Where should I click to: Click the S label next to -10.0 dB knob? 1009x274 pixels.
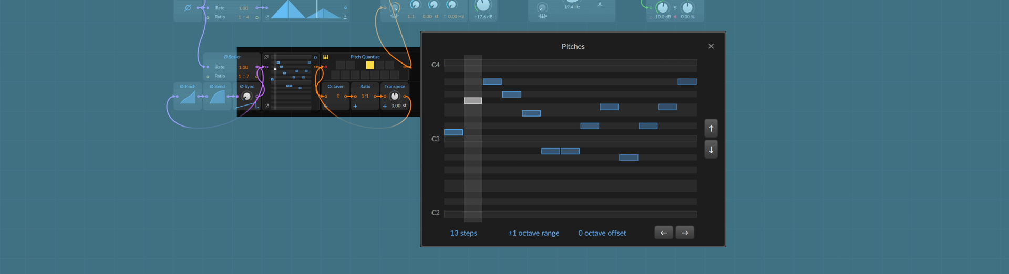[x=675, y=8]
